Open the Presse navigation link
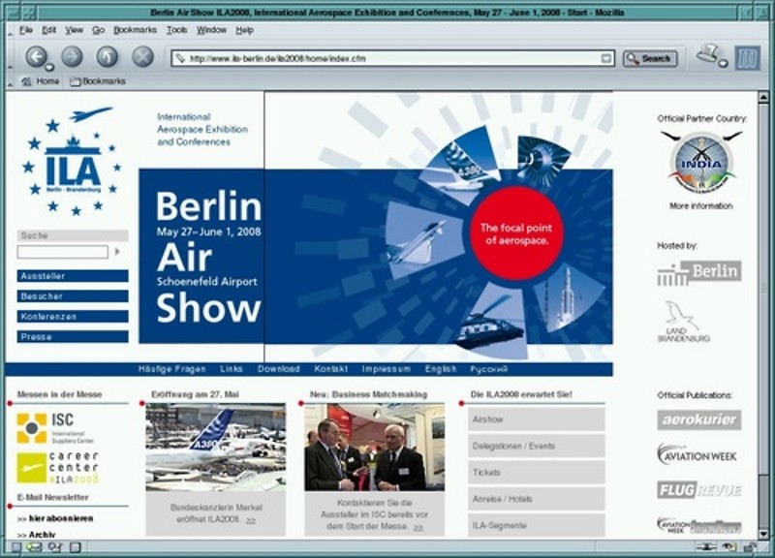Screen dimensions: 775x558 [x=73, y=336]
